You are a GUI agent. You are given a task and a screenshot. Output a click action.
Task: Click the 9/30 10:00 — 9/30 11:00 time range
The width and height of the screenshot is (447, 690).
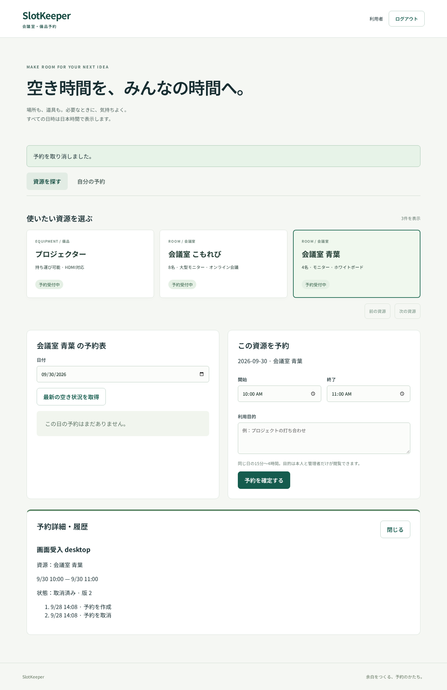coord(67,579)
